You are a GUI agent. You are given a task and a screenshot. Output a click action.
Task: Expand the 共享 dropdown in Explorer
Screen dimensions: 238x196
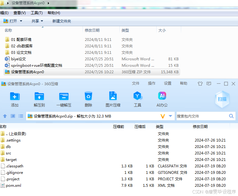(x=42, y=21)
